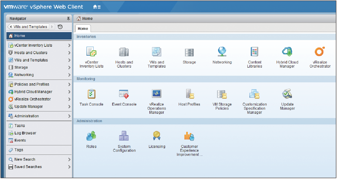The width and height of the screenshot is (337, 179).
Task: Open Update Manager icon under Monitoring
Action: 287,94
